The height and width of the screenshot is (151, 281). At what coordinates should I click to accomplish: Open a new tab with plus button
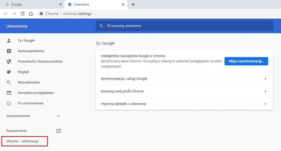(133, 4)
